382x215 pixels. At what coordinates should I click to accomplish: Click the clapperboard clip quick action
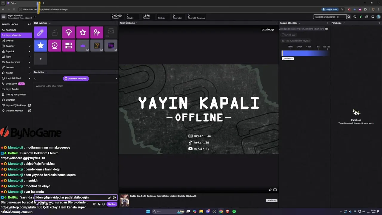click(x=55, y=33)
